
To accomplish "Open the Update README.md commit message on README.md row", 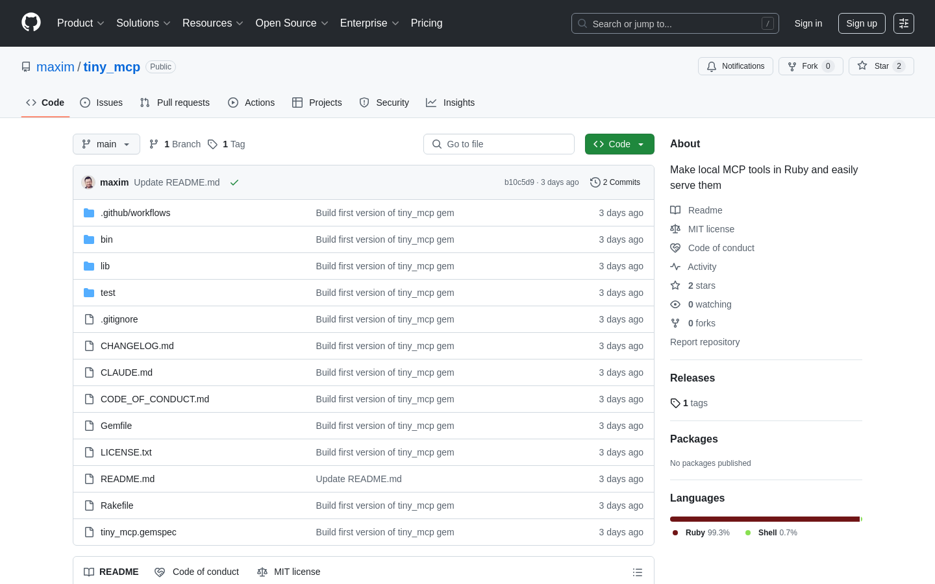I will click(x=358, y=479).
